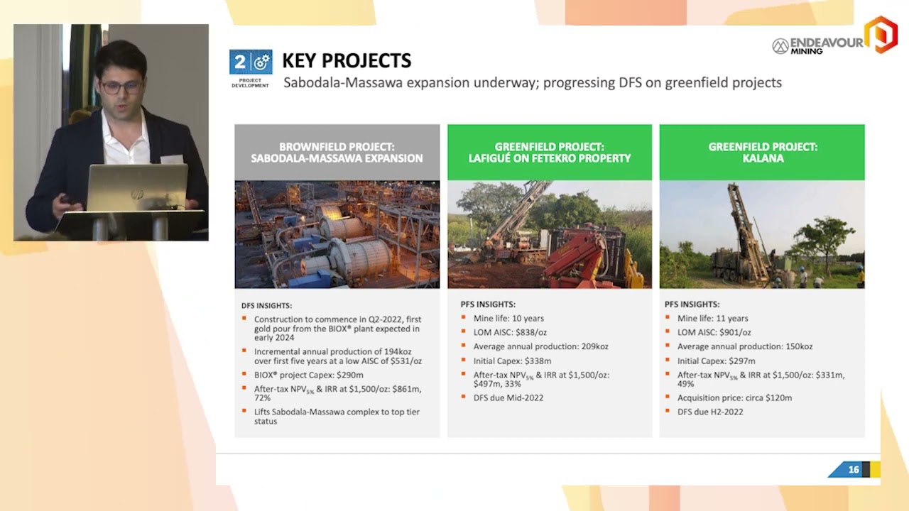
Task: Click the slide number 16
Action: click(854, 469)
